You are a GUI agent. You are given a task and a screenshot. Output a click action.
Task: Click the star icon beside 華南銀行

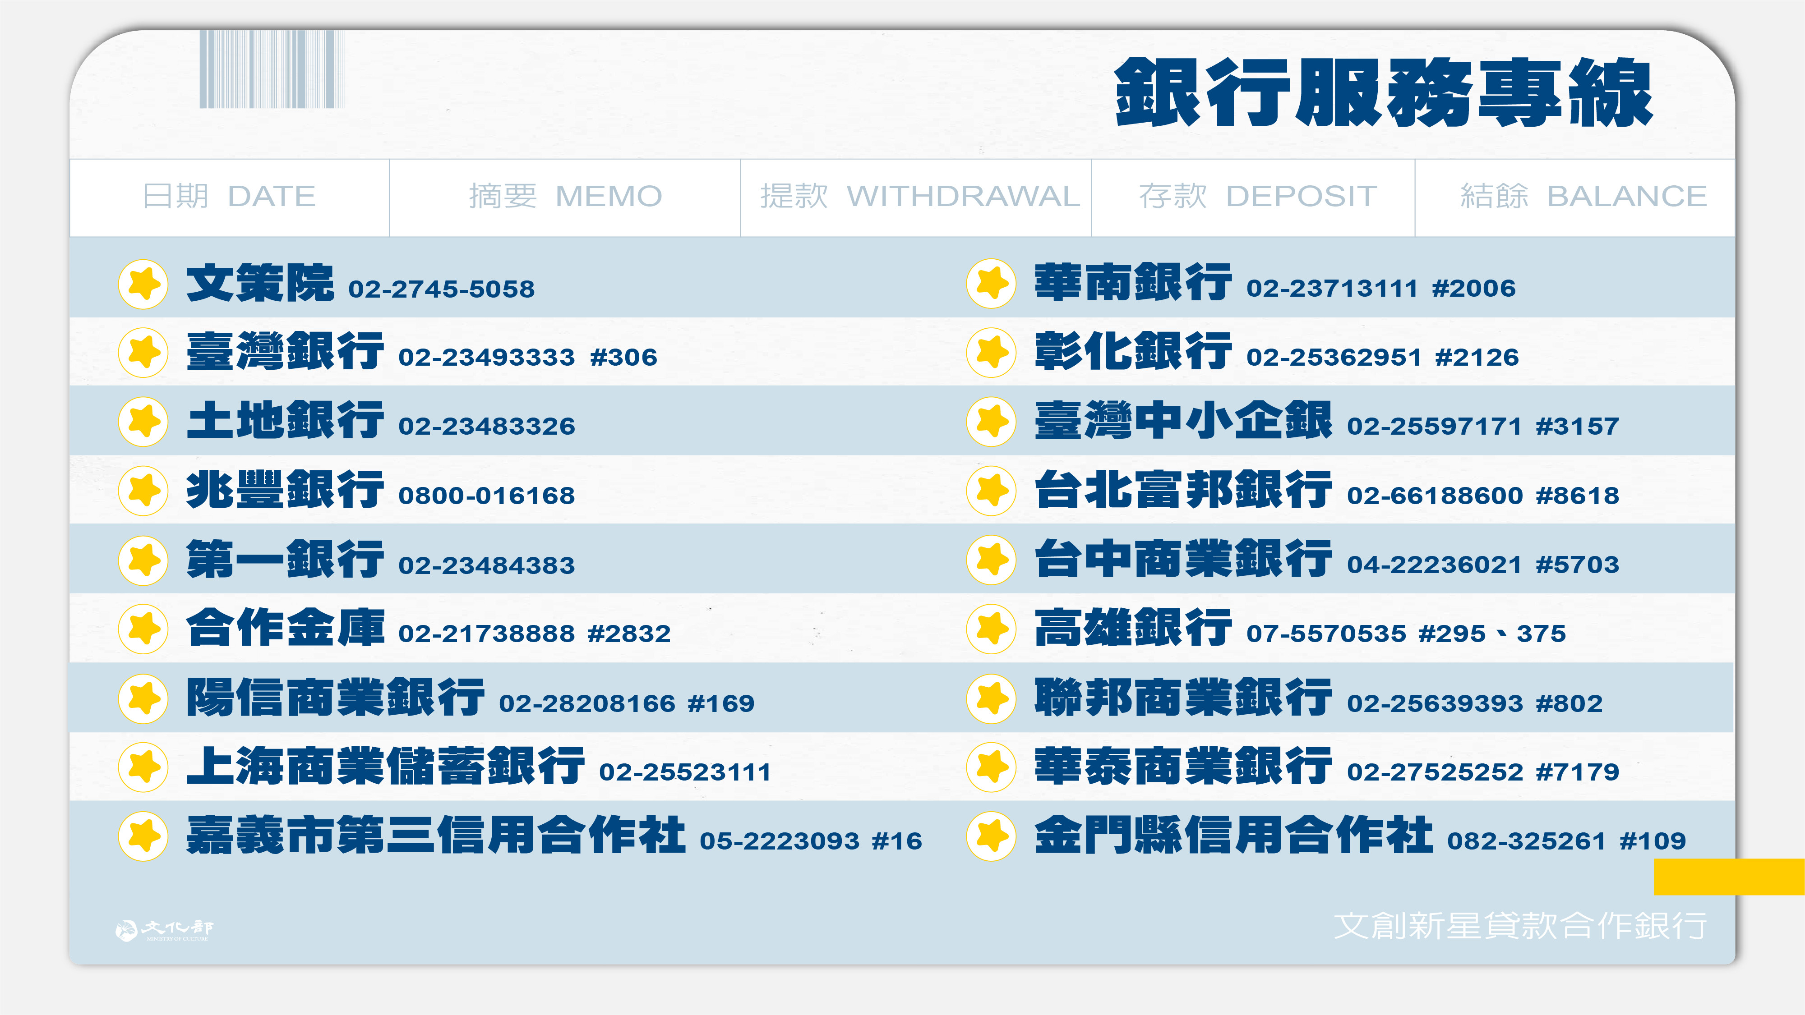point(992,284)
